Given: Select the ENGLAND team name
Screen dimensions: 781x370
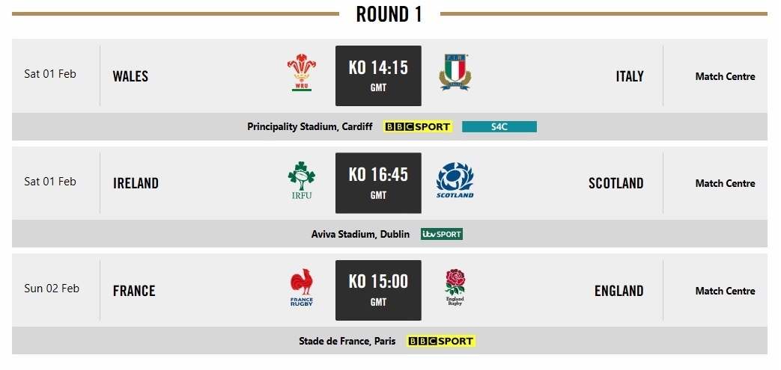Looking at the screenshot, I should pyautogui.click(x=619, y=291).
